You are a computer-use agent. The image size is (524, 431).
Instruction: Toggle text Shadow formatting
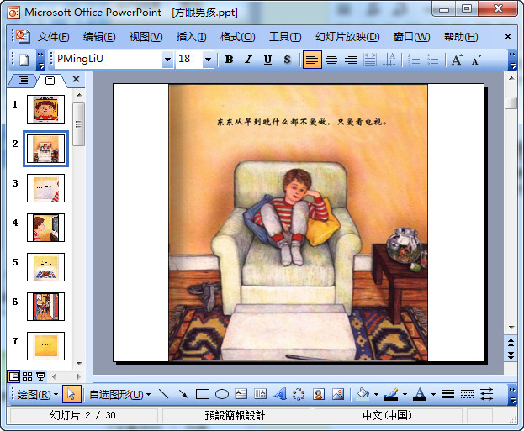[287, 60]
